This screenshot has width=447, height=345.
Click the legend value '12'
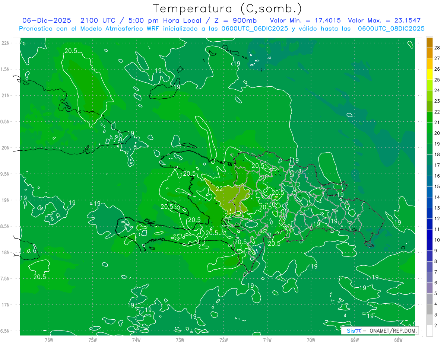[x=437, y=218]
